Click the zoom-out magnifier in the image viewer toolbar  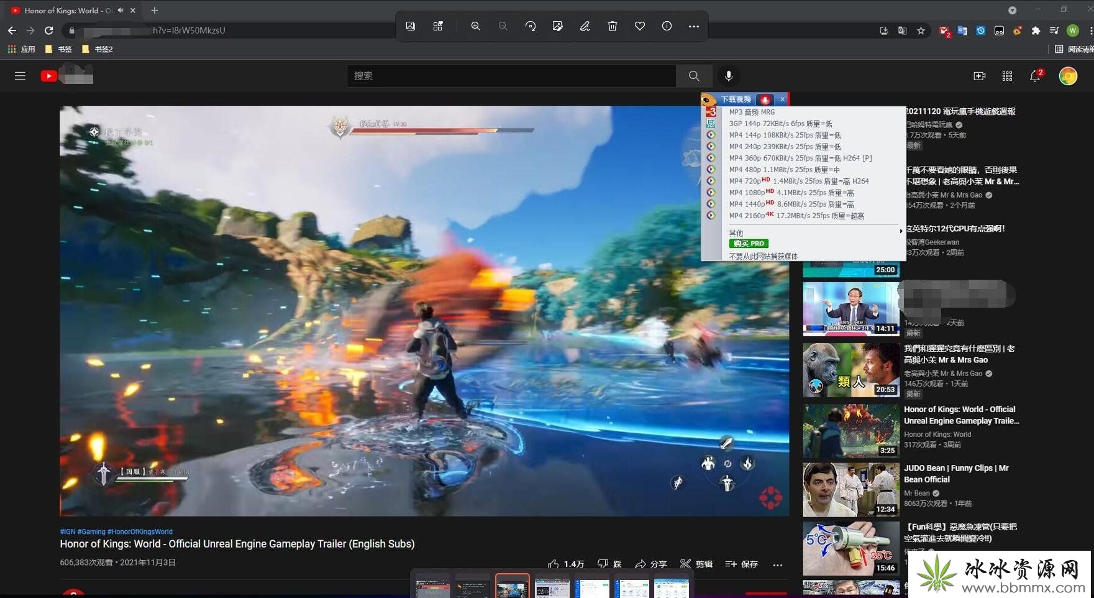(503, 26)
